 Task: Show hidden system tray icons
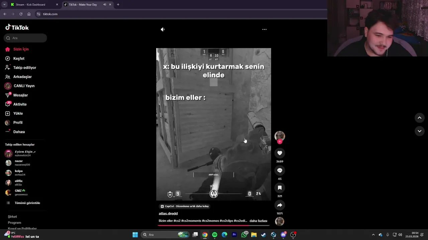(373, 235)
